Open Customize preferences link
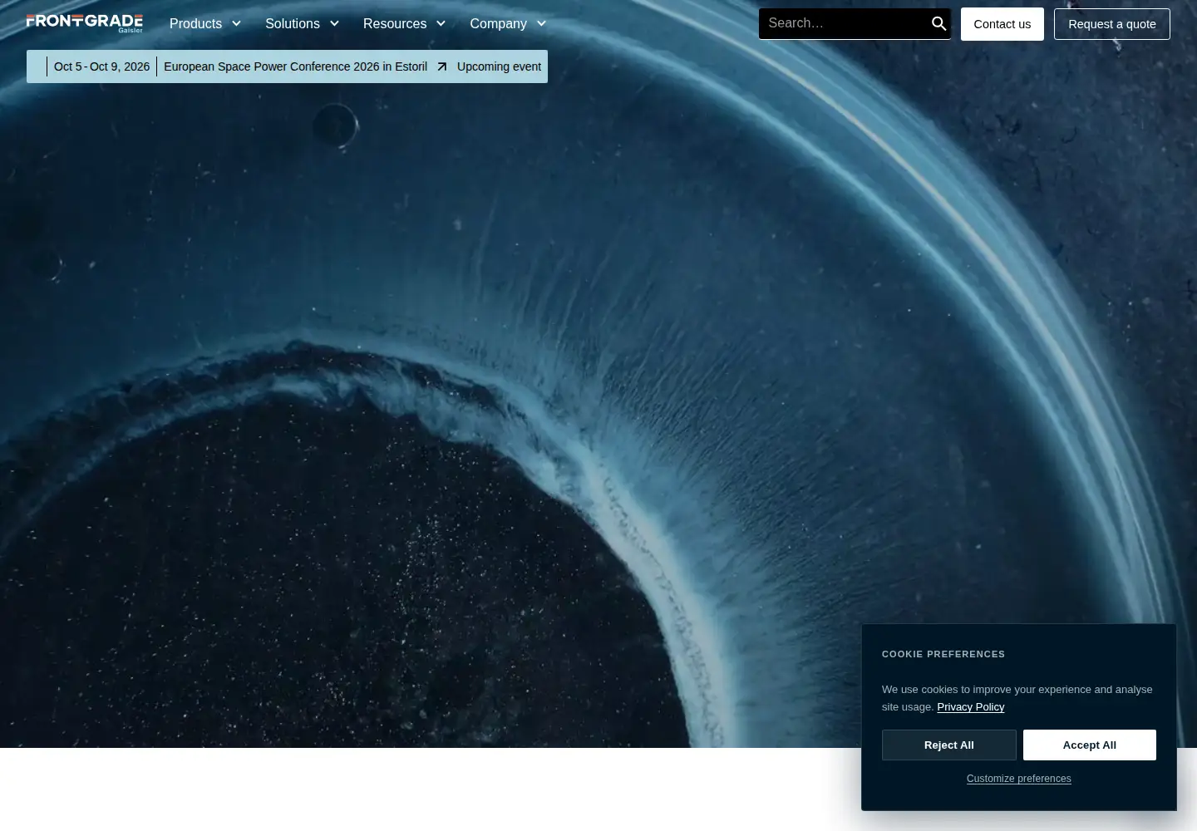This screenshot has height=831, width=1197. tap(1019, 779)
